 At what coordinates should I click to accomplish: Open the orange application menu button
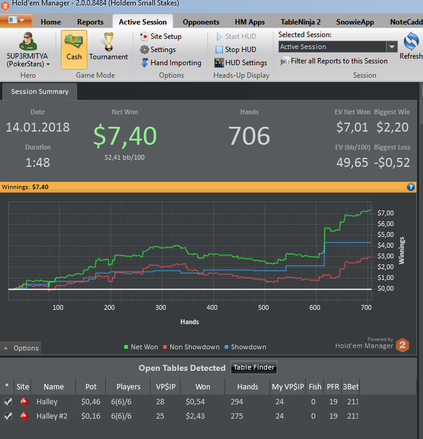16,20
